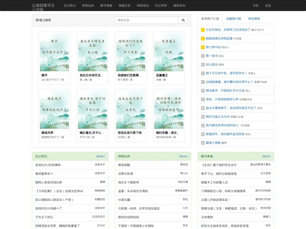Open the cover thumbnail of 暗夜风声
This screenshot has height=229, width=306.
[54, 109]
